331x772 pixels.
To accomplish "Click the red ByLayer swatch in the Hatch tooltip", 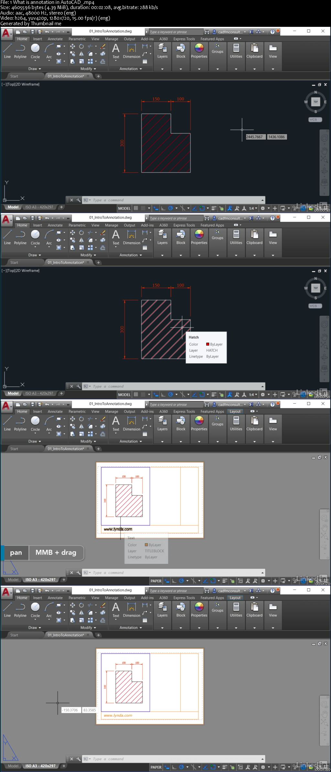I will point(208,344).
